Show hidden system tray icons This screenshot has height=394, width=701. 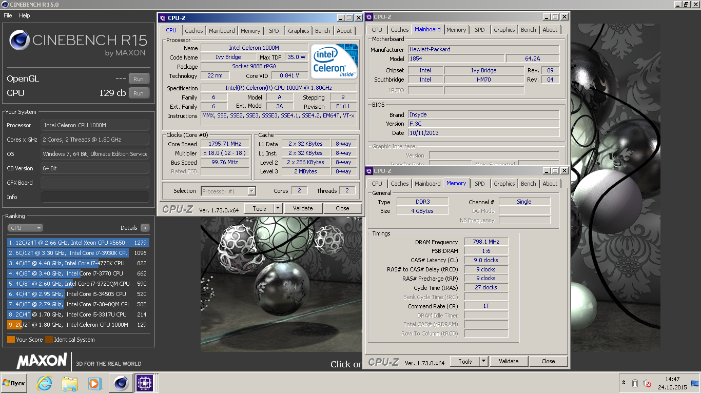pyautogui.click(x=624, y=383)
